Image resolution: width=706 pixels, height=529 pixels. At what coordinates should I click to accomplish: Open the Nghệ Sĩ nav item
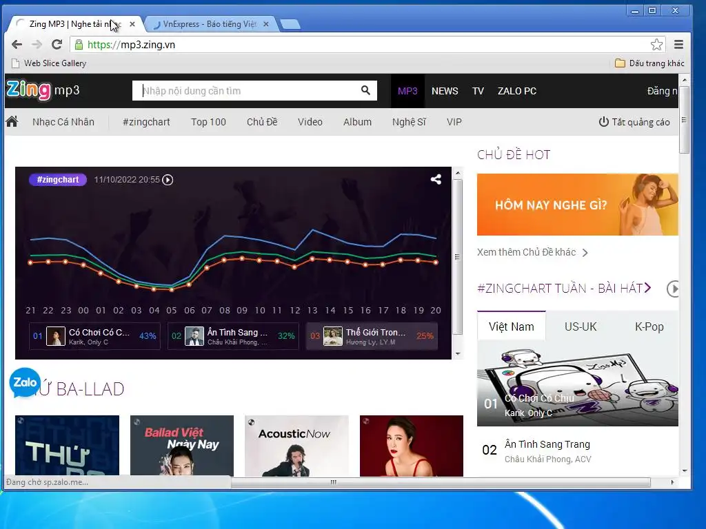point(409,122)
